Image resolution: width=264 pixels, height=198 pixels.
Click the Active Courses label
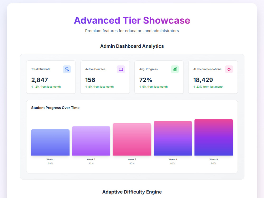tap(95, 69)
